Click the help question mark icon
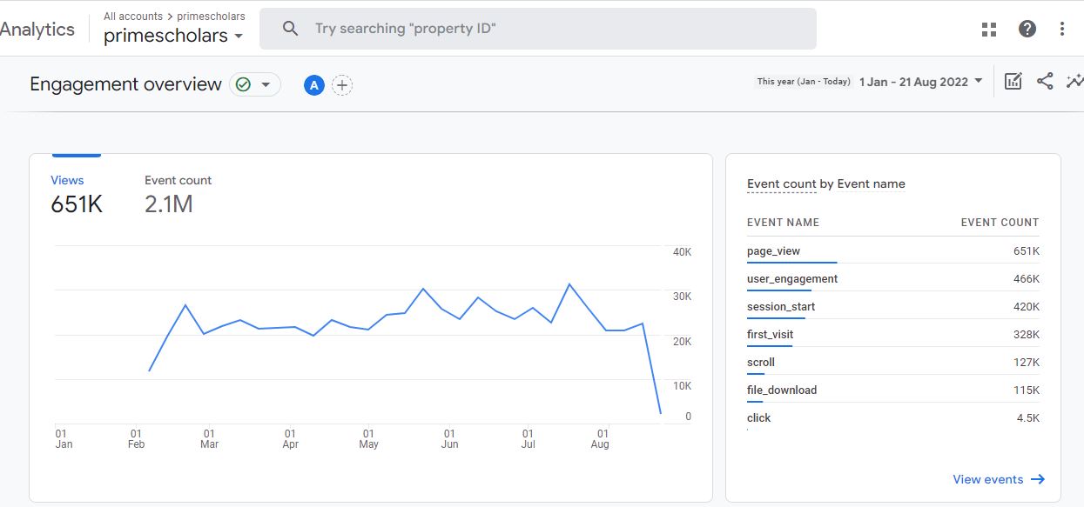The image size is (1084, 507). coord(1027,29)
